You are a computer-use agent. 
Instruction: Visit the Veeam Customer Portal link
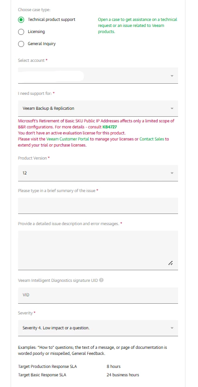(68, 139)
